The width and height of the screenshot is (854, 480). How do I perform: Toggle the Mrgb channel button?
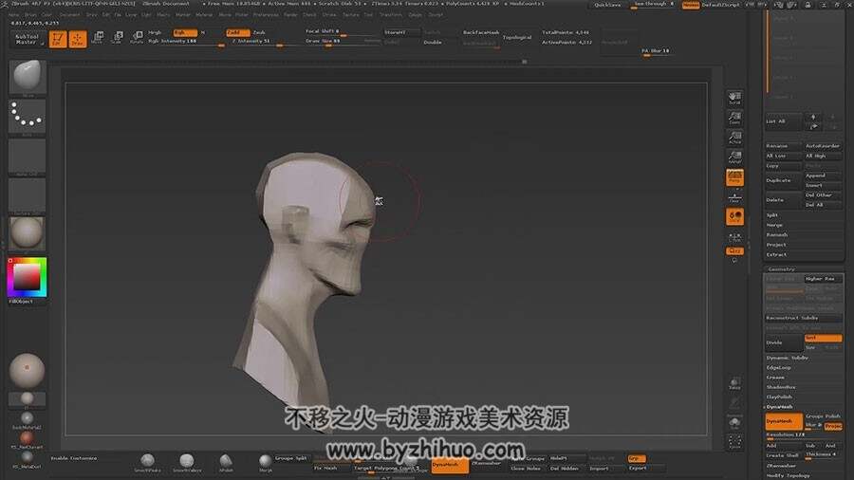(x=155, y=32)
